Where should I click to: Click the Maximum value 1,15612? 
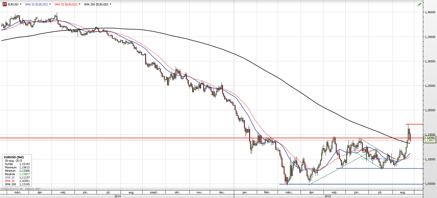[x=25, y=167]
